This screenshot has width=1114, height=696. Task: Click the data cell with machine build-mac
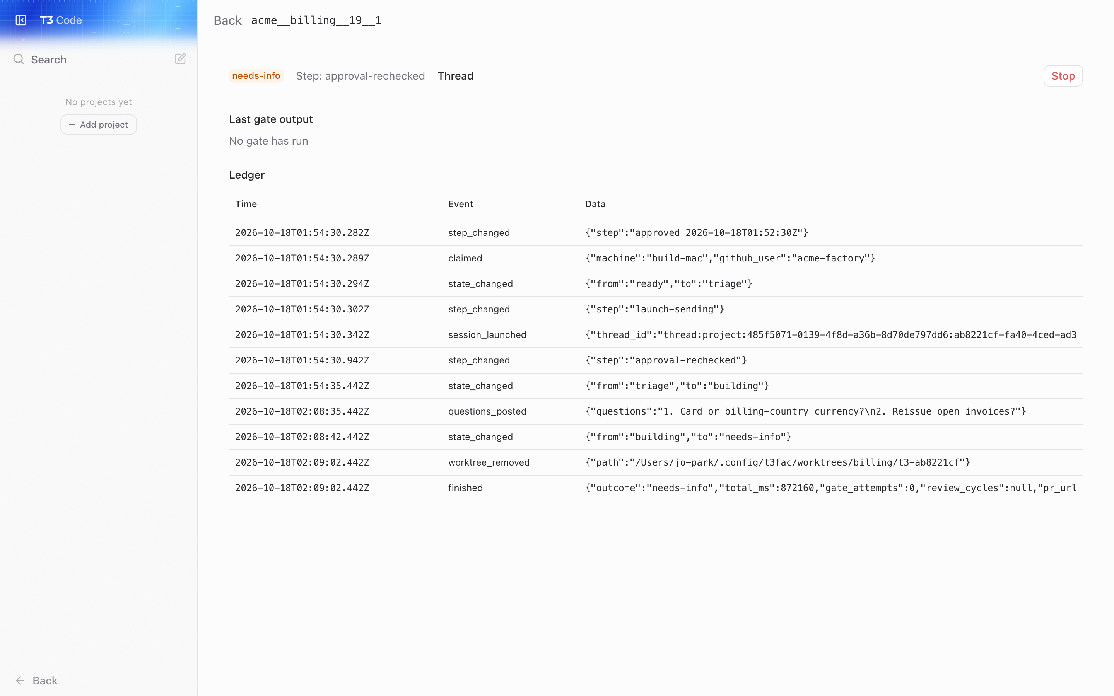tap(730, 258)
